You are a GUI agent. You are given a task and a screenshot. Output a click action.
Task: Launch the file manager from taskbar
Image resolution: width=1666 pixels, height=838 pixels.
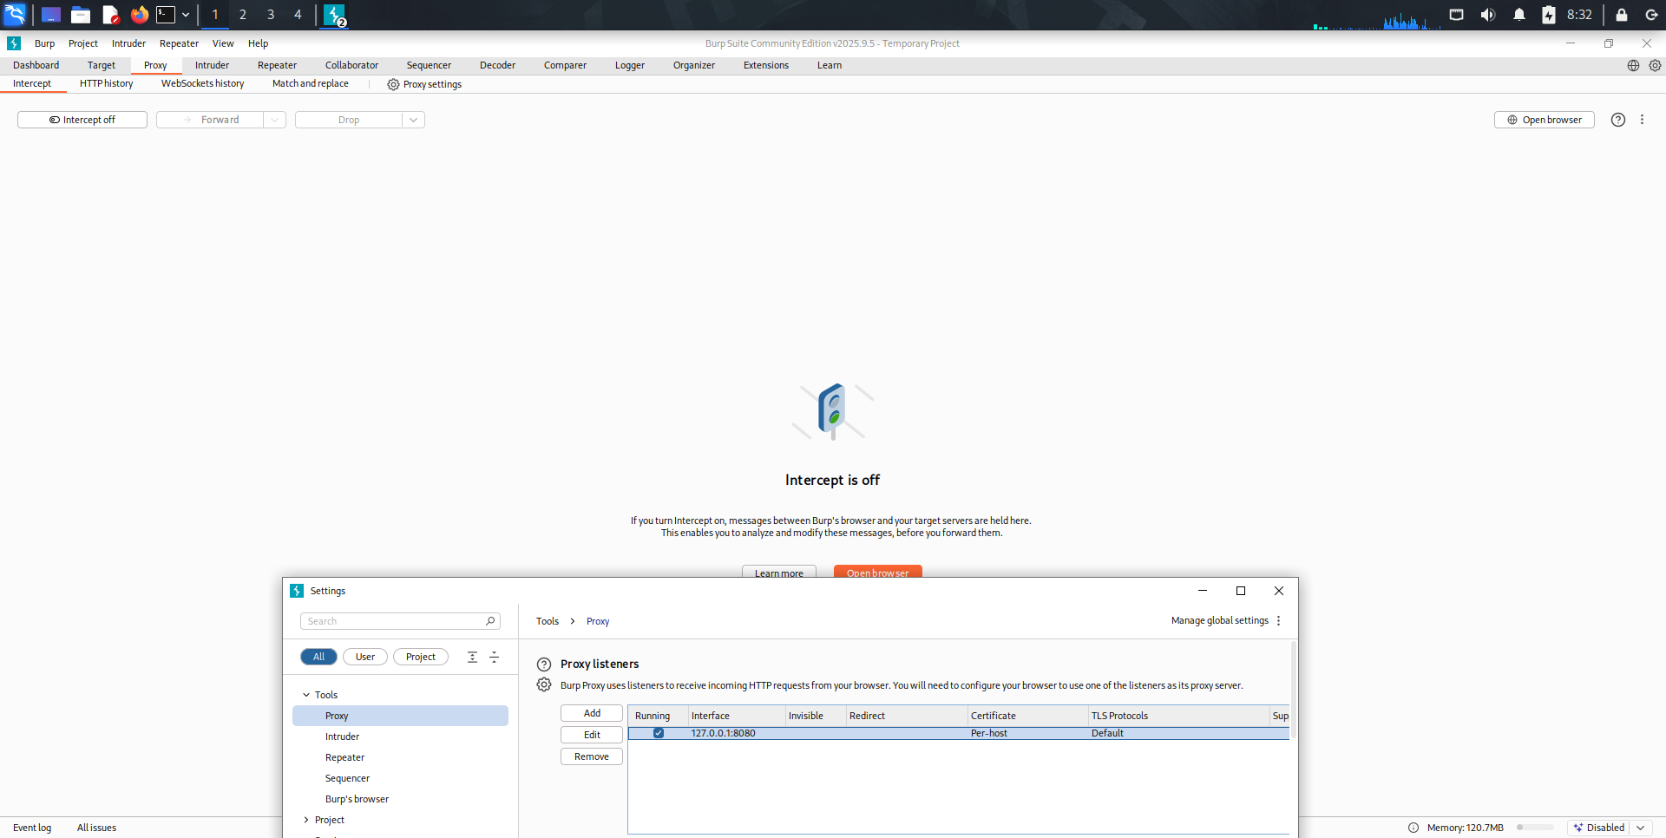[81, 15]
